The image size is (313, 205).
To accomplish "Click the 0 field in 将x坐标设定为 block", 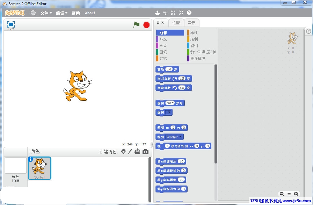I will [183, 170].
